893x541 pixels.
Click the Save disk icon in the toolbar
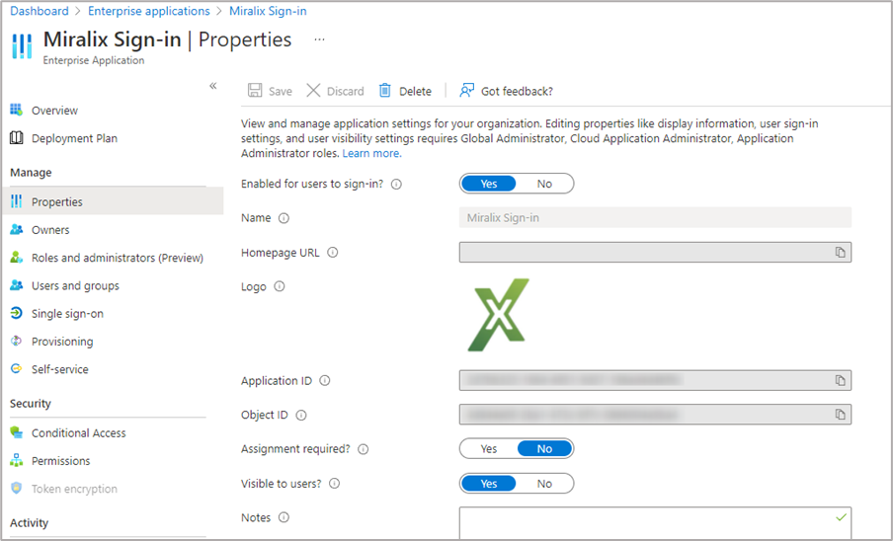coord(255,91)
